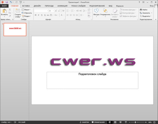This screenshot has height=124, width=158.
Task: Click Find (Найти) binoculars icon
Action: pyautogui.click(x=144, y=9)
